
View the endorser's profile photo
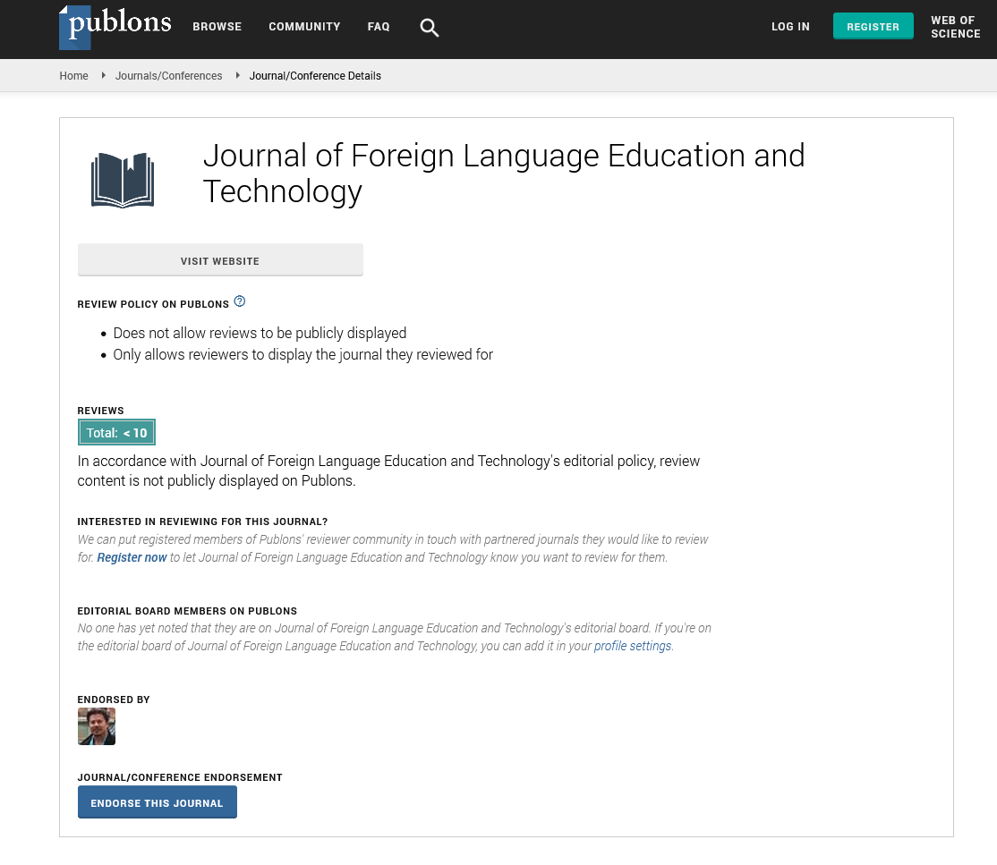pos(97,726)
